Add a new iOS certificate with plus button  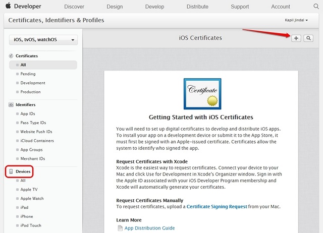coord(296,38)
